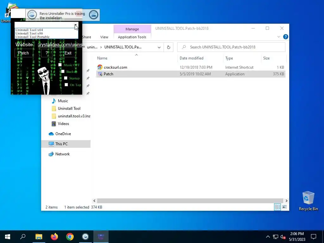Open File Explorer help icon
Viewport: 324px width, 243px height.
[x=286, y=37]
